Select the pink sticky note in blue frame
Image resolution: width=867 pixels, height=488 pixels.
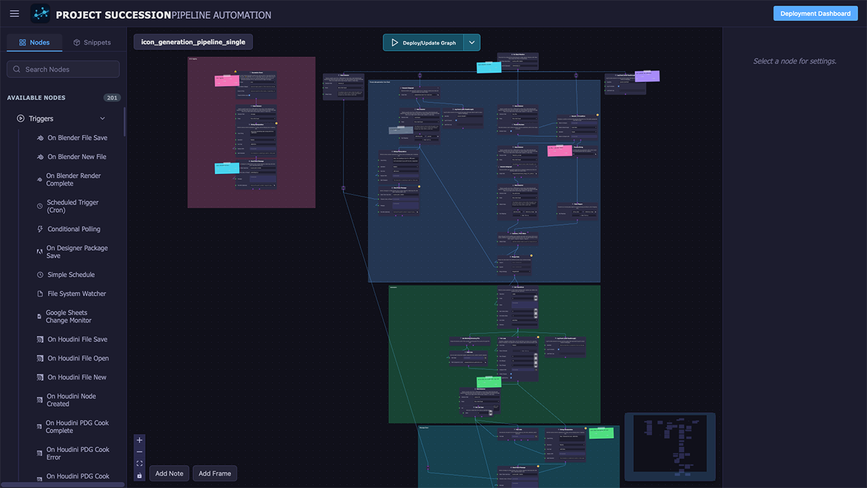(559, 150)
